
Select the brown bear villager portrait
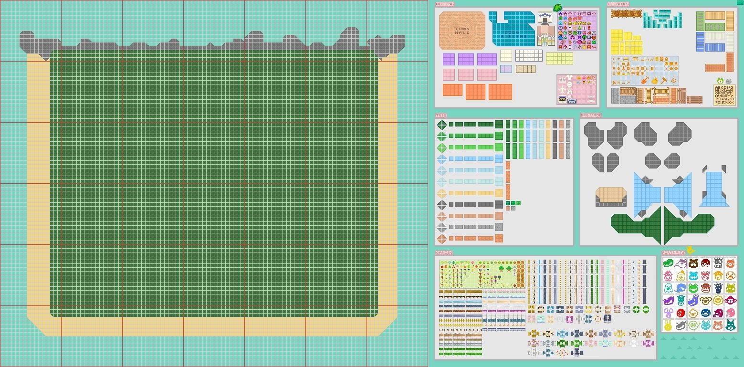(693, 263)
